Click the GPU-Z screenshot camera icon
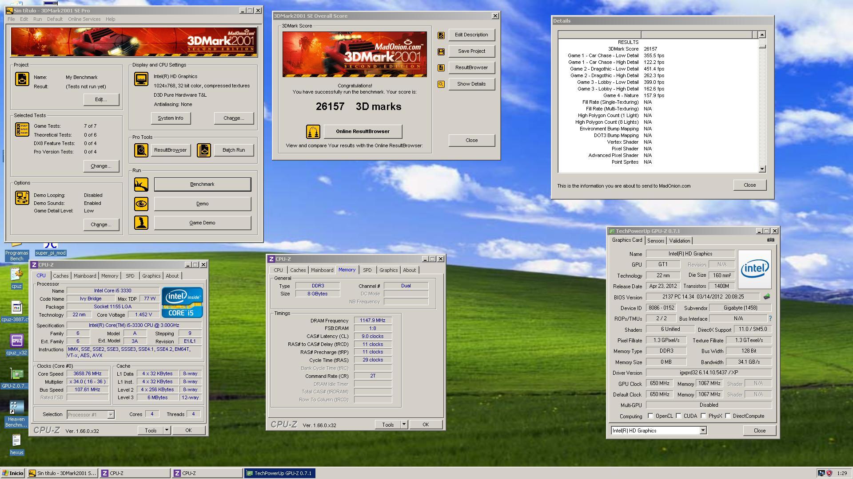The height and width of the screenshot is (479, 853). coord(771,240)
